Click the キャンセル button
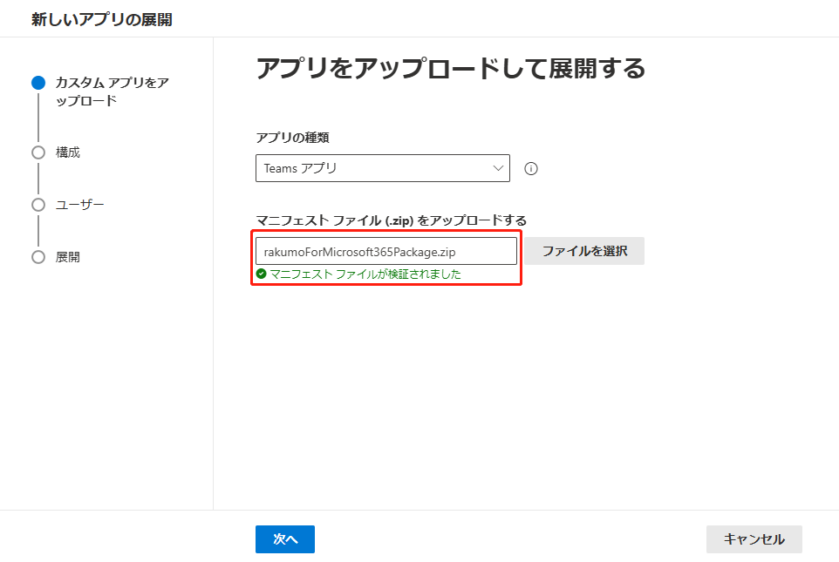 tap(754, 539)
